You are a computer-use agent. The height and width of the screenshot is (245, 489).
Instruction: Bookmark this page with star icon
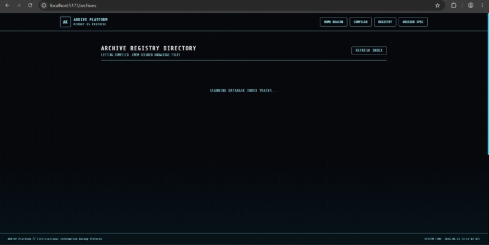(x=437, y=5)
